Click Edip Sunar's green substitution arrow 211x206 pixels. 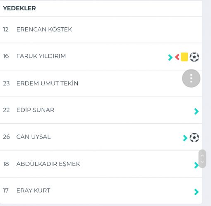(x=197, y=111)
